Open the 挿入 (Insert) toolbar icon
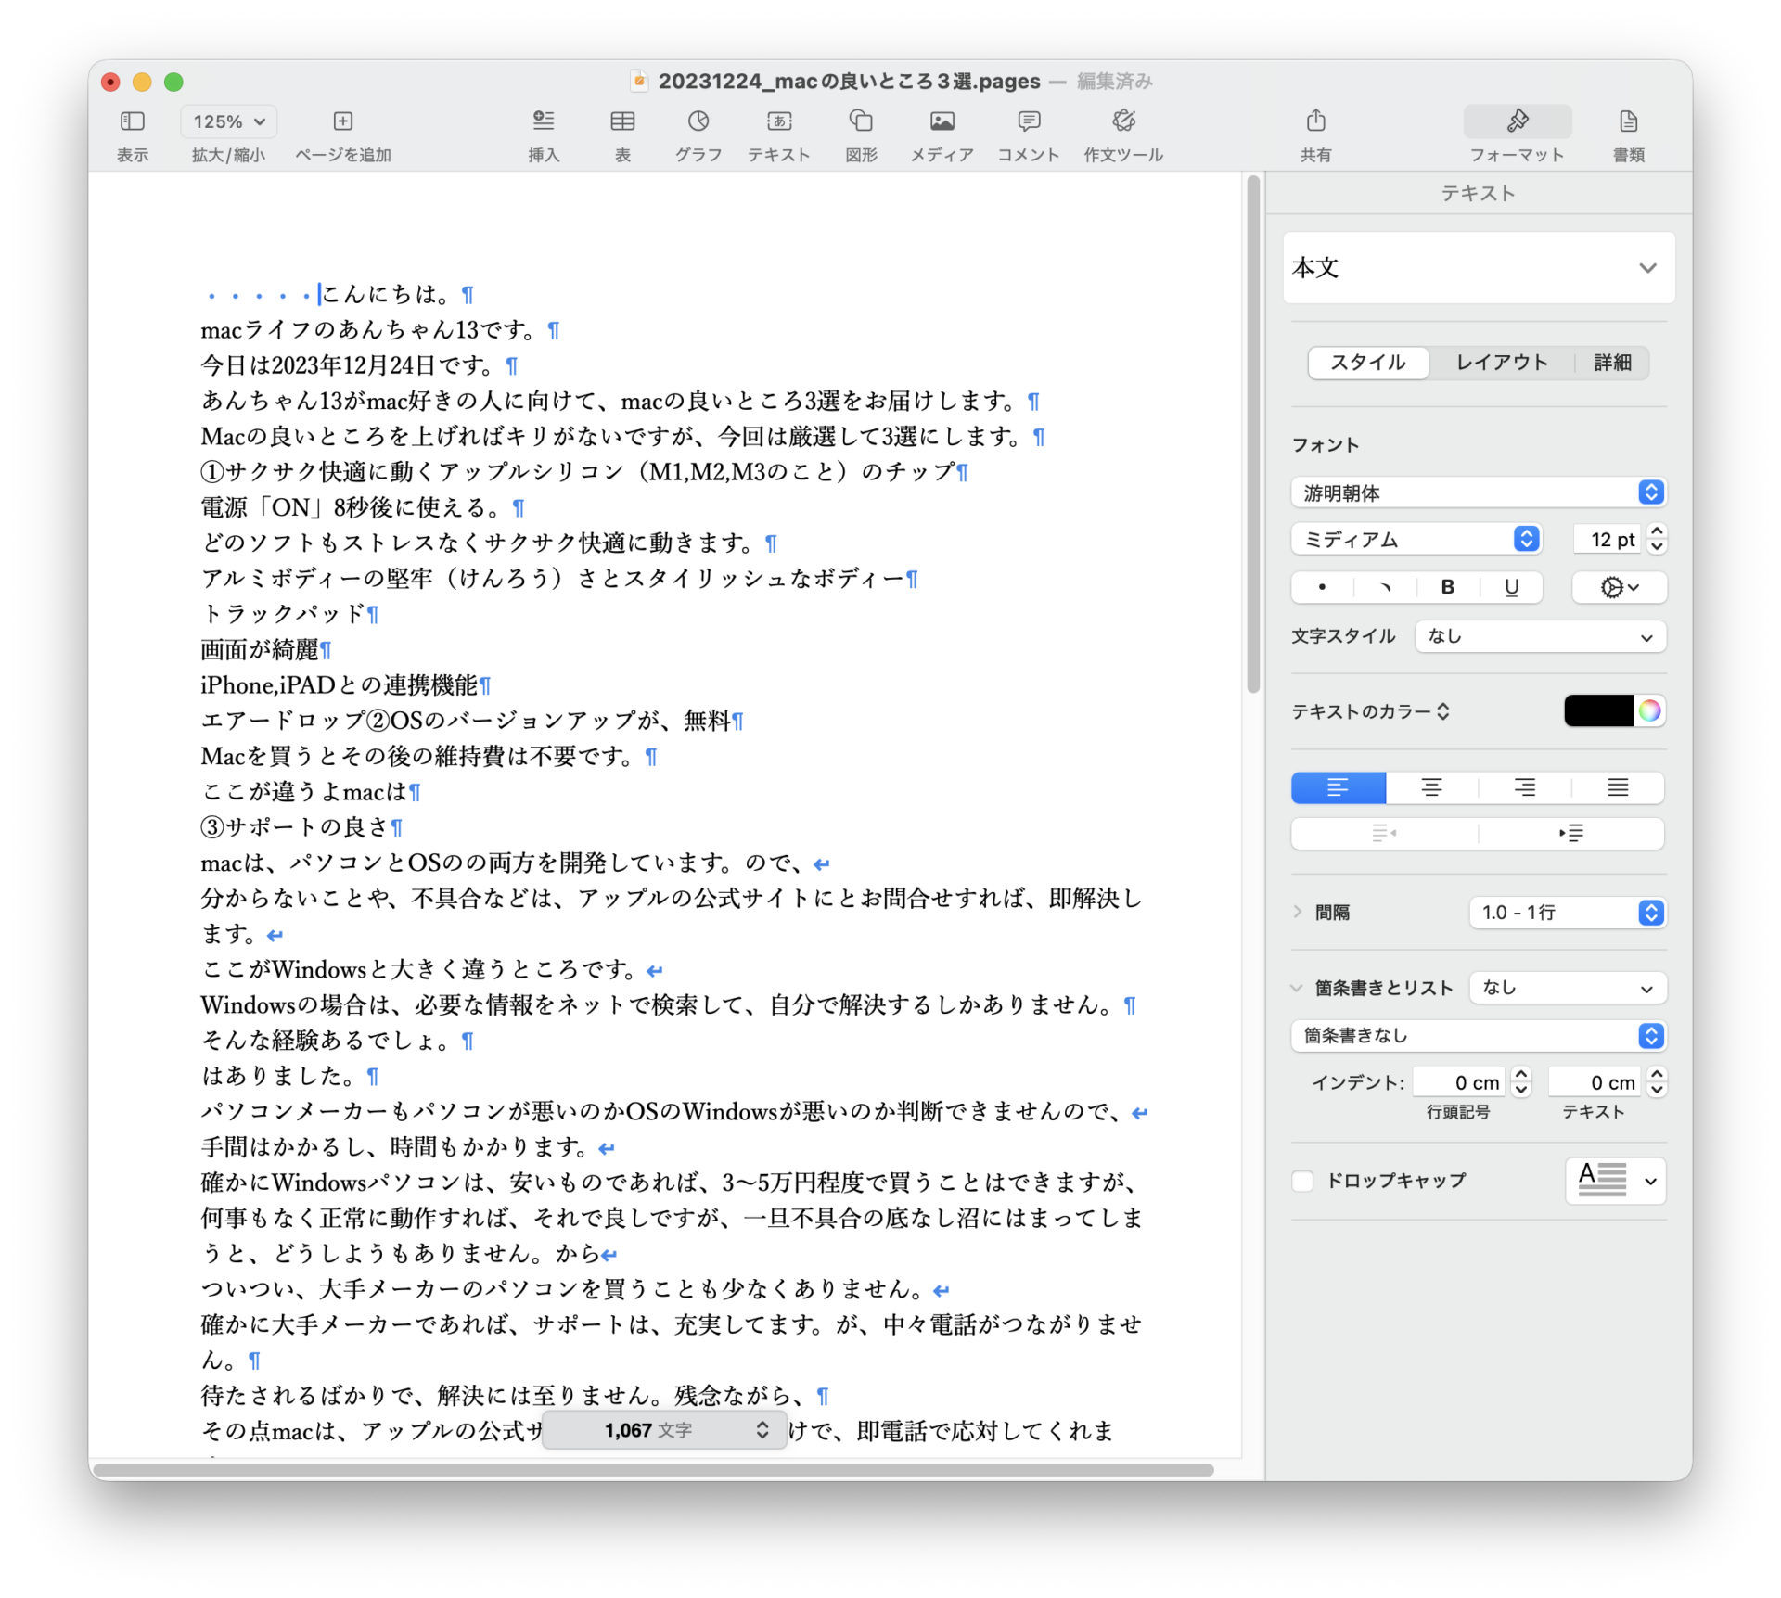 point(544,121)
